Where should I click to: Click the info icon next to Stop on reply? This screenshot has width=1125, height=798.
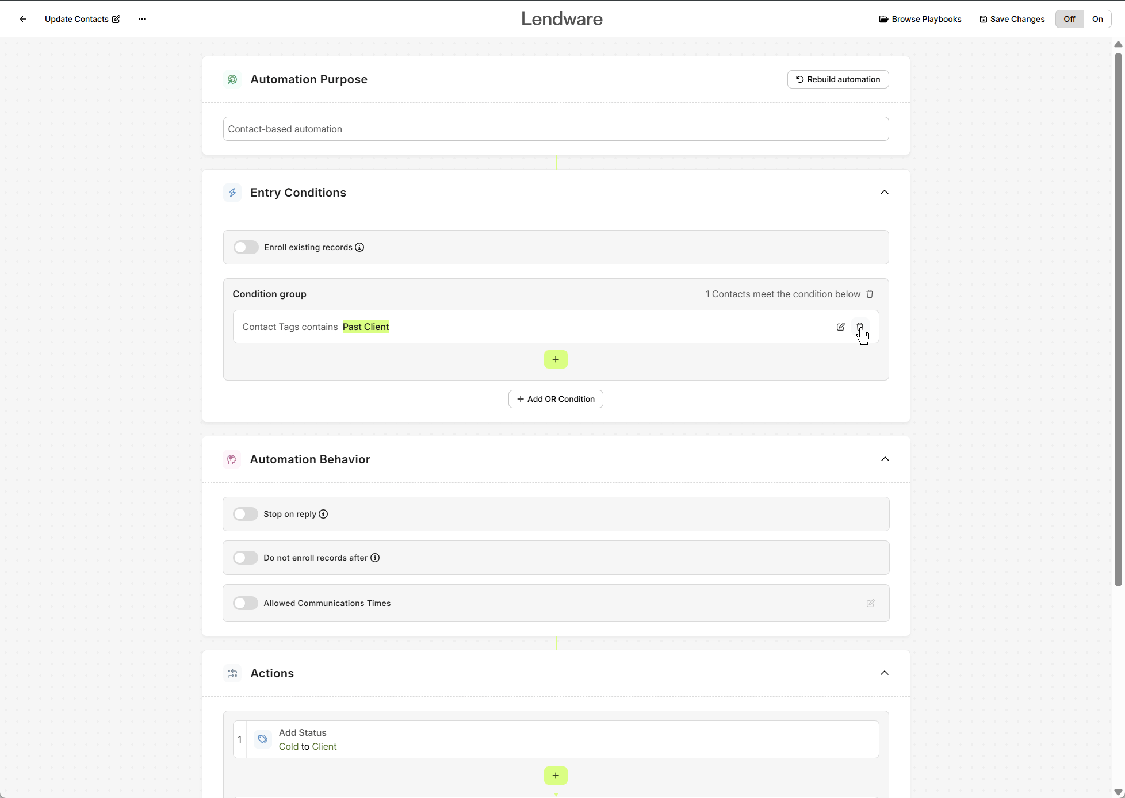pos(323,514)
